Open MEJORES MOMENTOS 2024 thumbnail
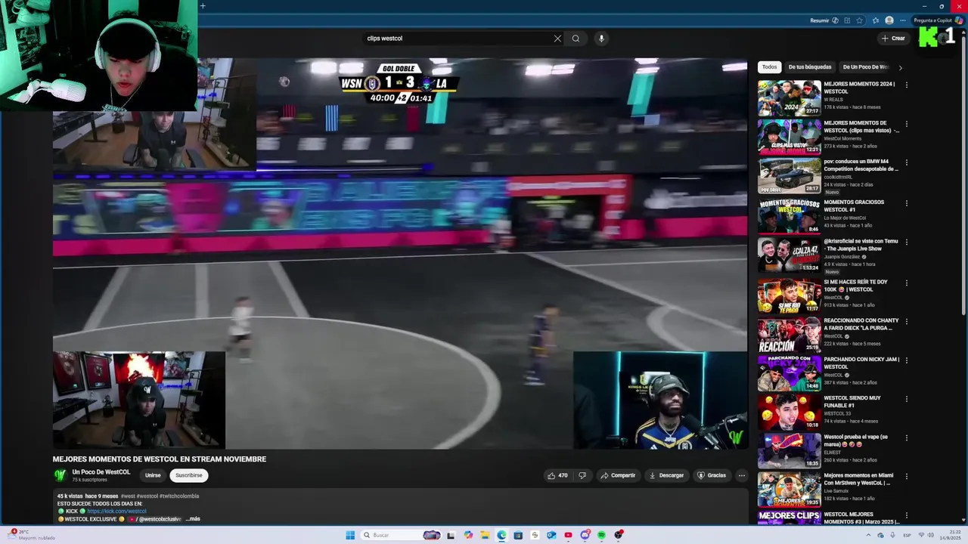Screen dimensions: 968x544 [789, 98]
